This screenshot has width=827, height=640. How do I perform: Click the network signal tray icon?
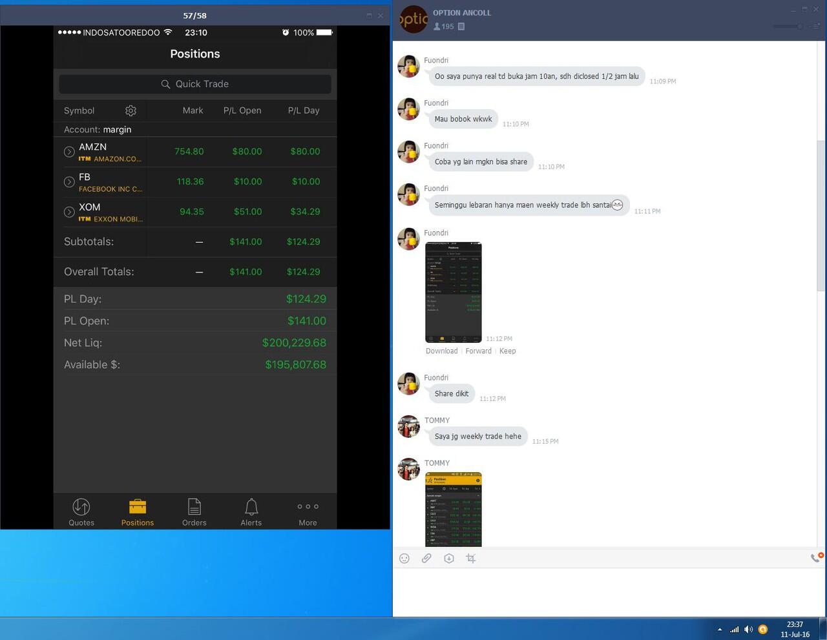coord(734,630)
